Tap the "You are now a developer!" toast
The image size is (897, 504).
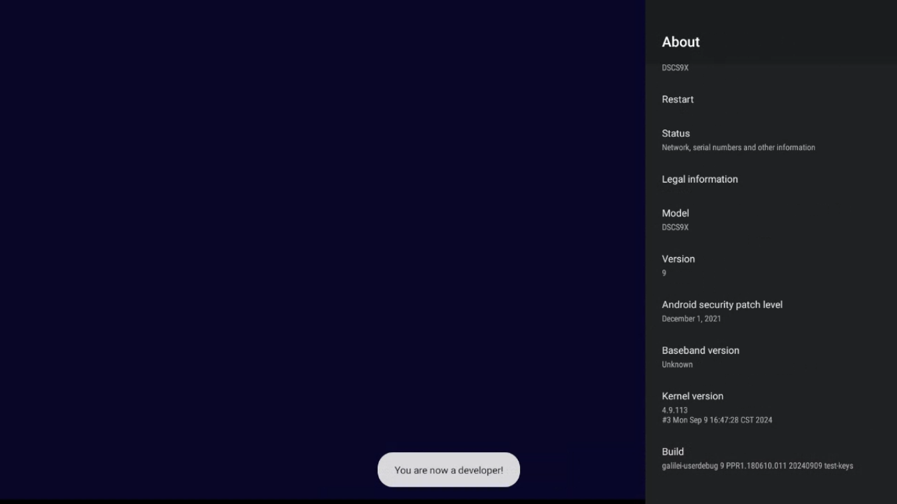point(448,470)
